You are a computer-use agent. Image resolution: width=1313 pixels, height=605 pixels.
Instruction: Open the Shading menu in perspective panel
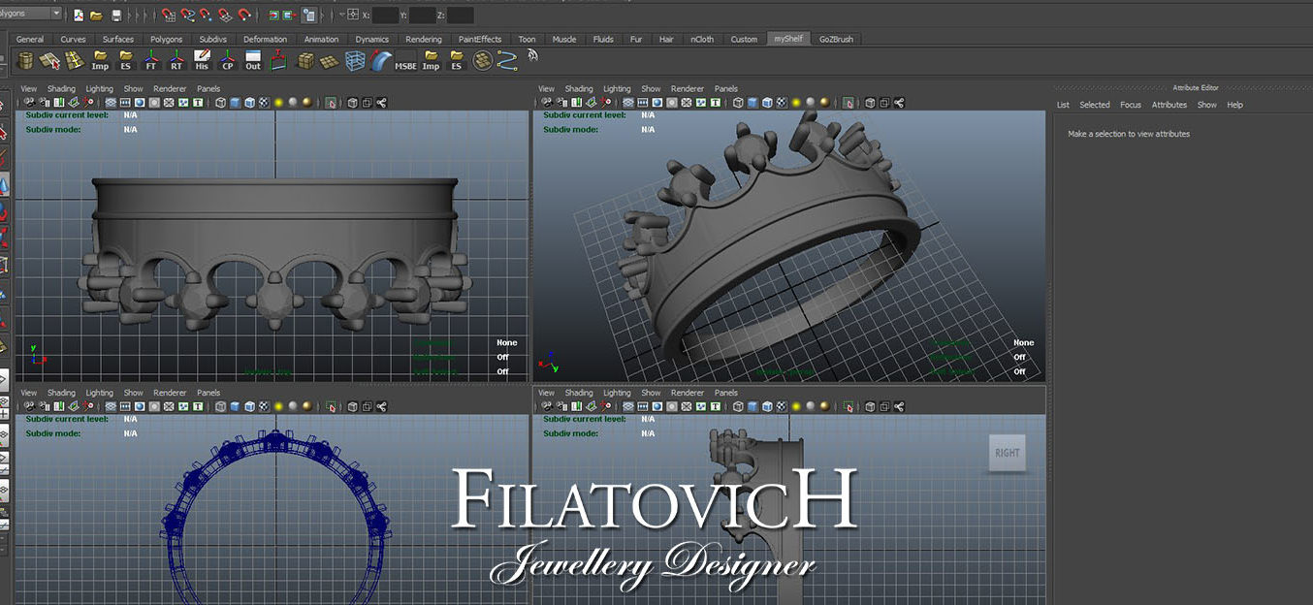click(x=579, y=88)
